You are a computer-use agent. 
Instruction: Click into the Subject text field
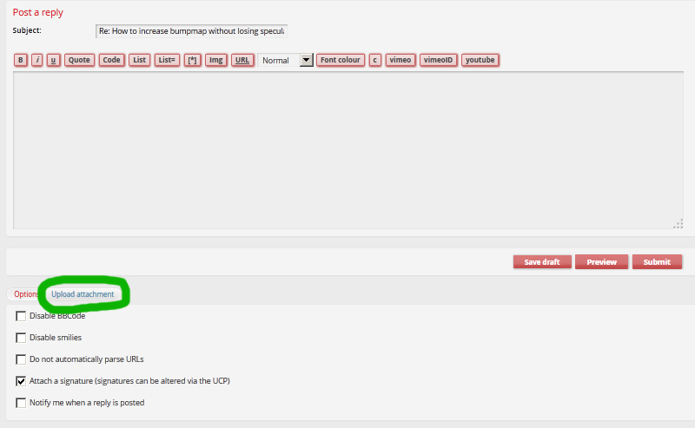[x=191, y=31]
